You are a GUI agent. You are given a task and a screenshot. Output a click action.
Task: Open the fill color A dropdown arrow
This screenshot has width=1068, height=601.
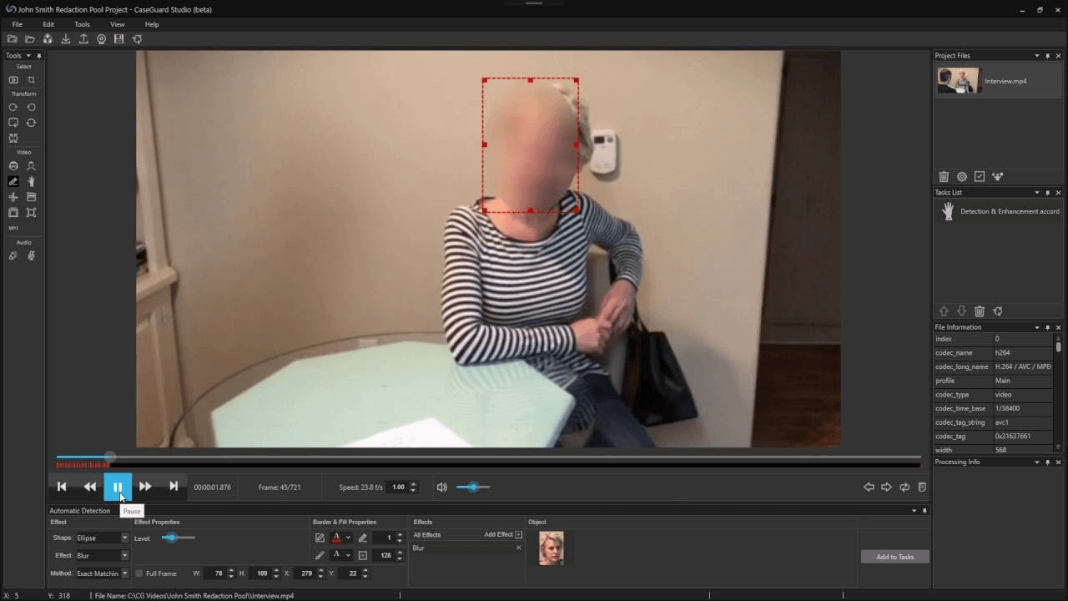(348, 555)
